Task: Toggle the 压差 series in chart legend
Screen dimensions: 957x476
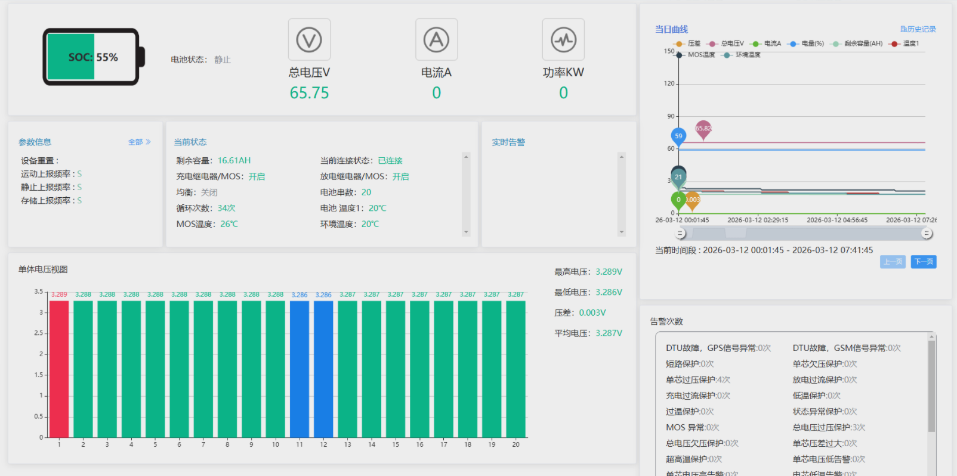Action: point(687,43)
